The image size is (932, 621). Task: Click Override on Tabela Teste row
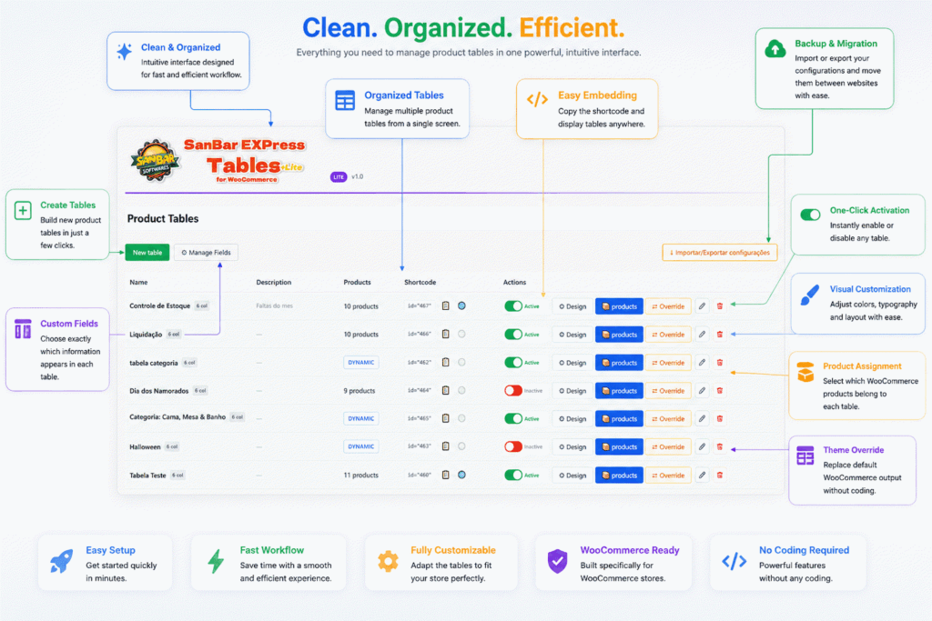point(669,475)
